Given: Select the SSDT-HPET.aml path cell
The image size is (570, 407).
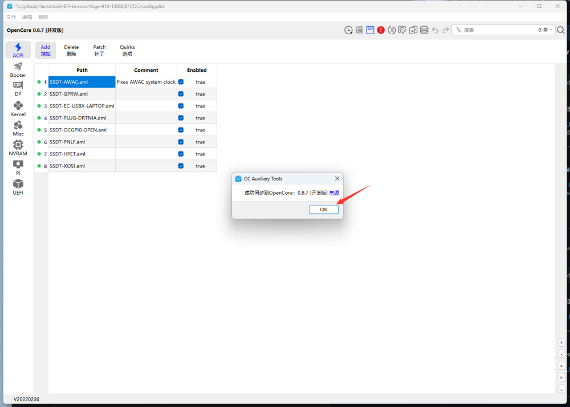Looking at the screenshot, I should [82, 154].
